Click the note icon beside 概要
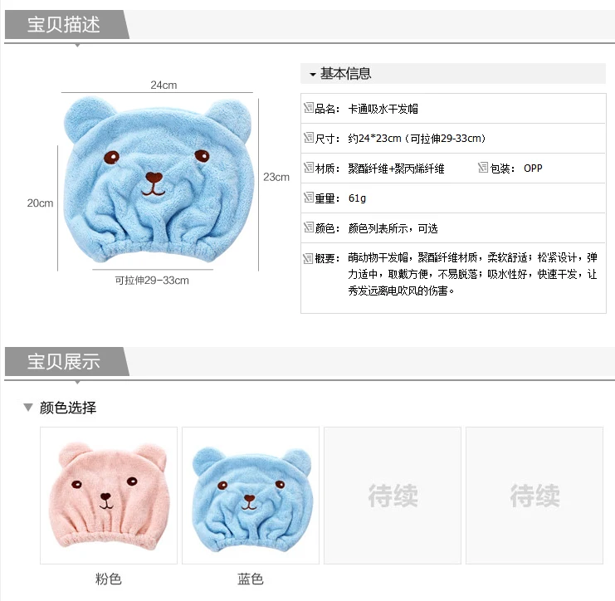This screenshot has height=601, width=615. pyautogui.click(x=308, y=258)
